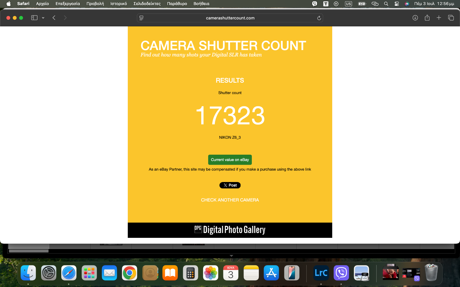
Task: Open Control Center
Action: 397,4
